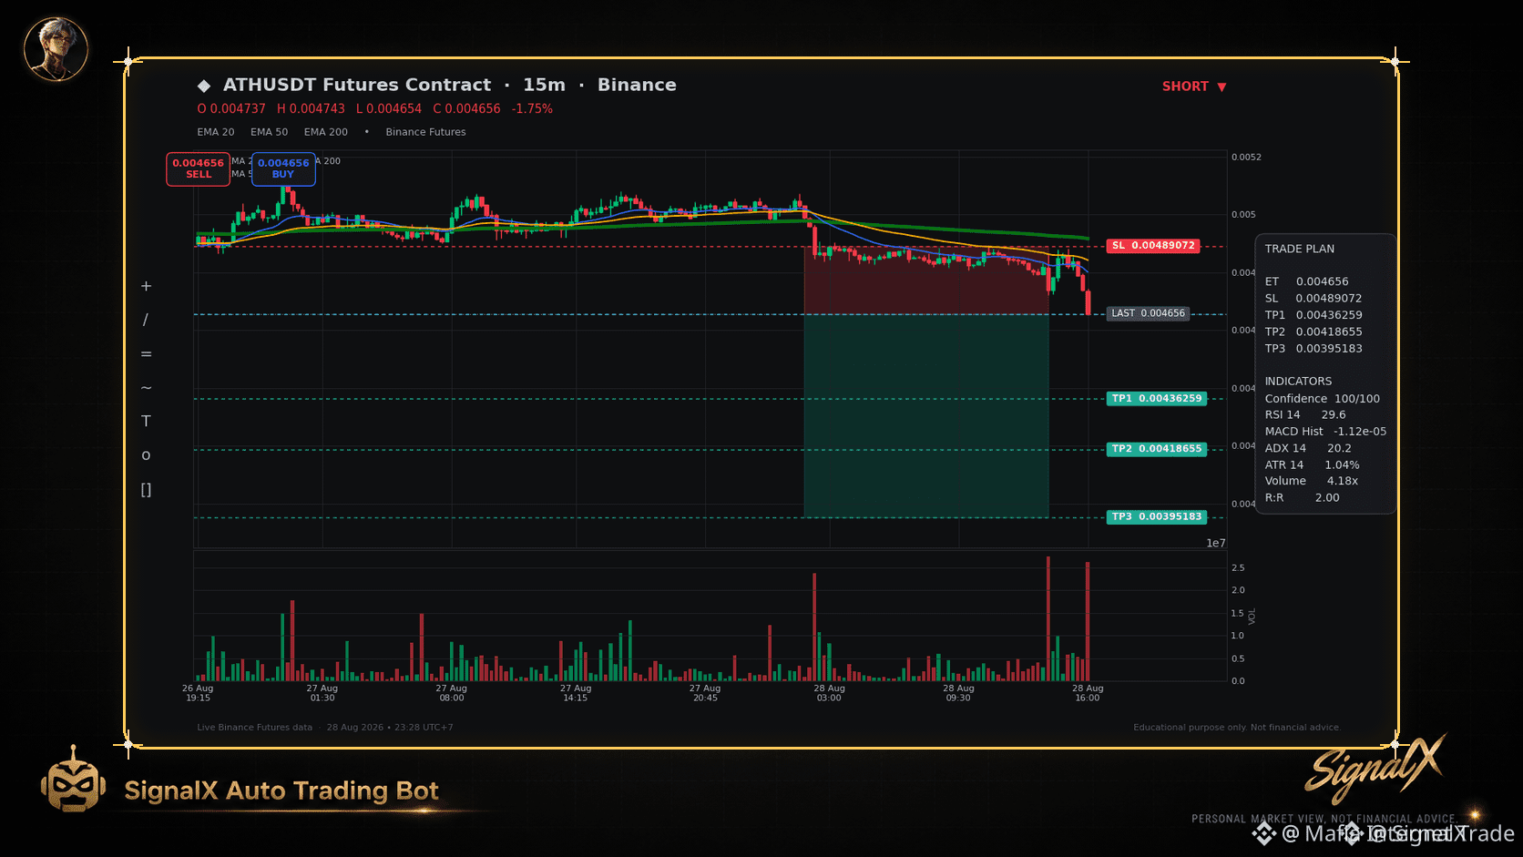Screen dimensions: 1523x857
Task: Toggle the EMA 200 legend entry
Action: point(326,132)
